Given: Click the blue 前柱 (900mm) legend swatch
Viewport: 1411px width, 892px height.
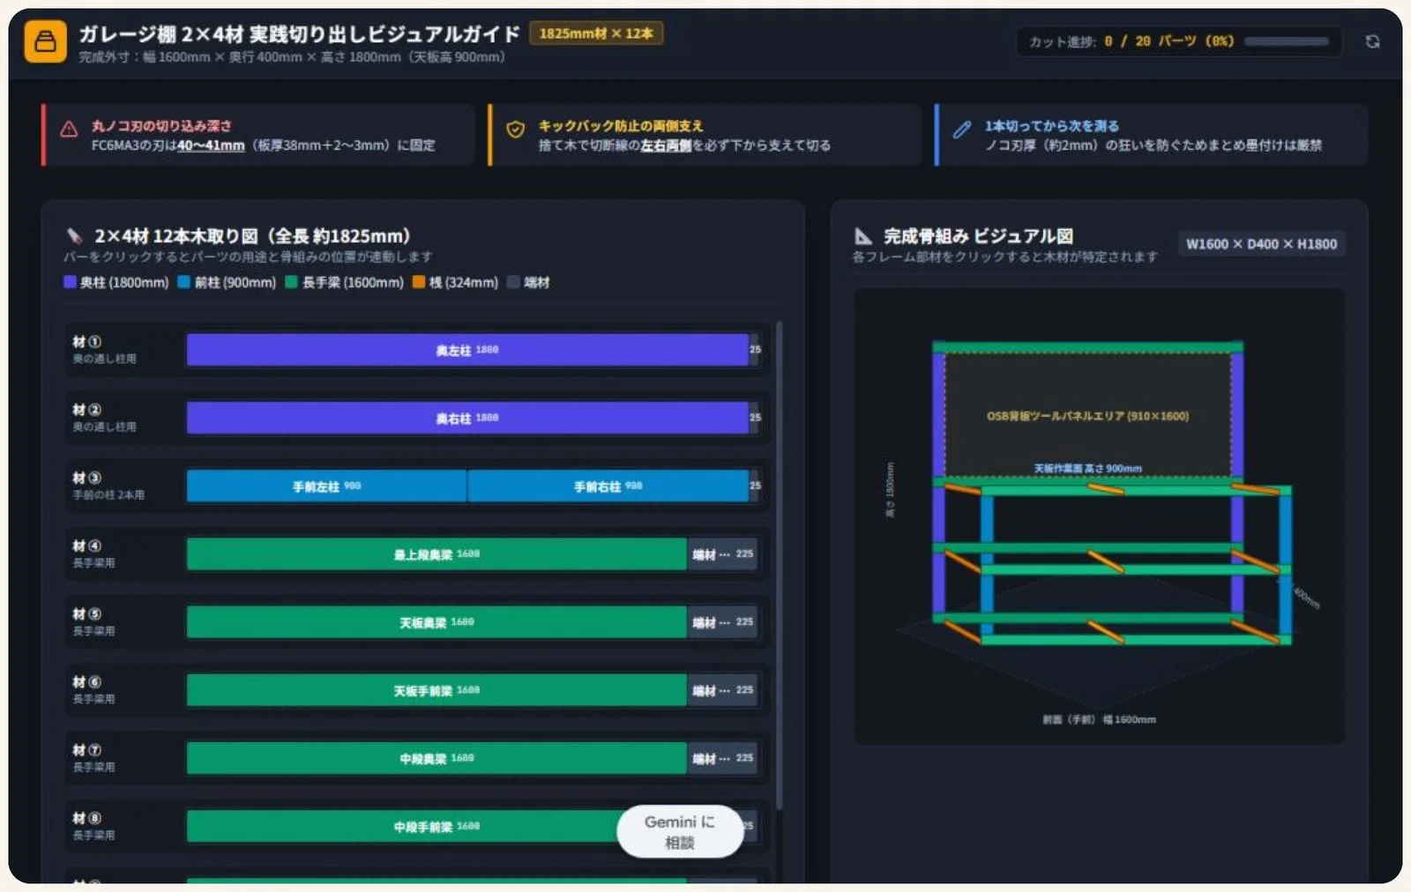Looking at the screenshot, I should [x=183, y=282].
